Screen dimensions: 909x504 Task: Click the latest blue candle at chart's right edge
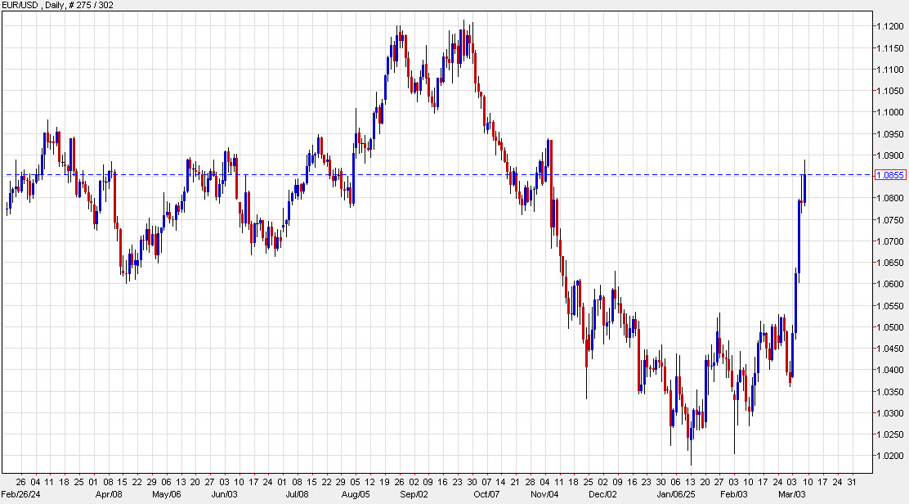(x=804, y=188)
